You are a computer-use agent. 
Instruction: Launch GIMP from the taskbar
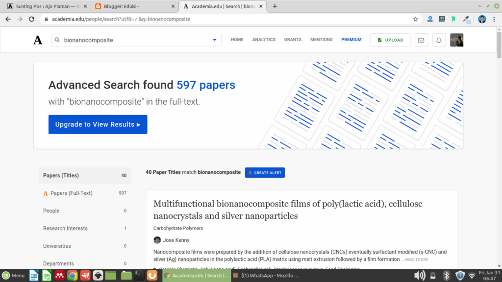pos(85,275)
